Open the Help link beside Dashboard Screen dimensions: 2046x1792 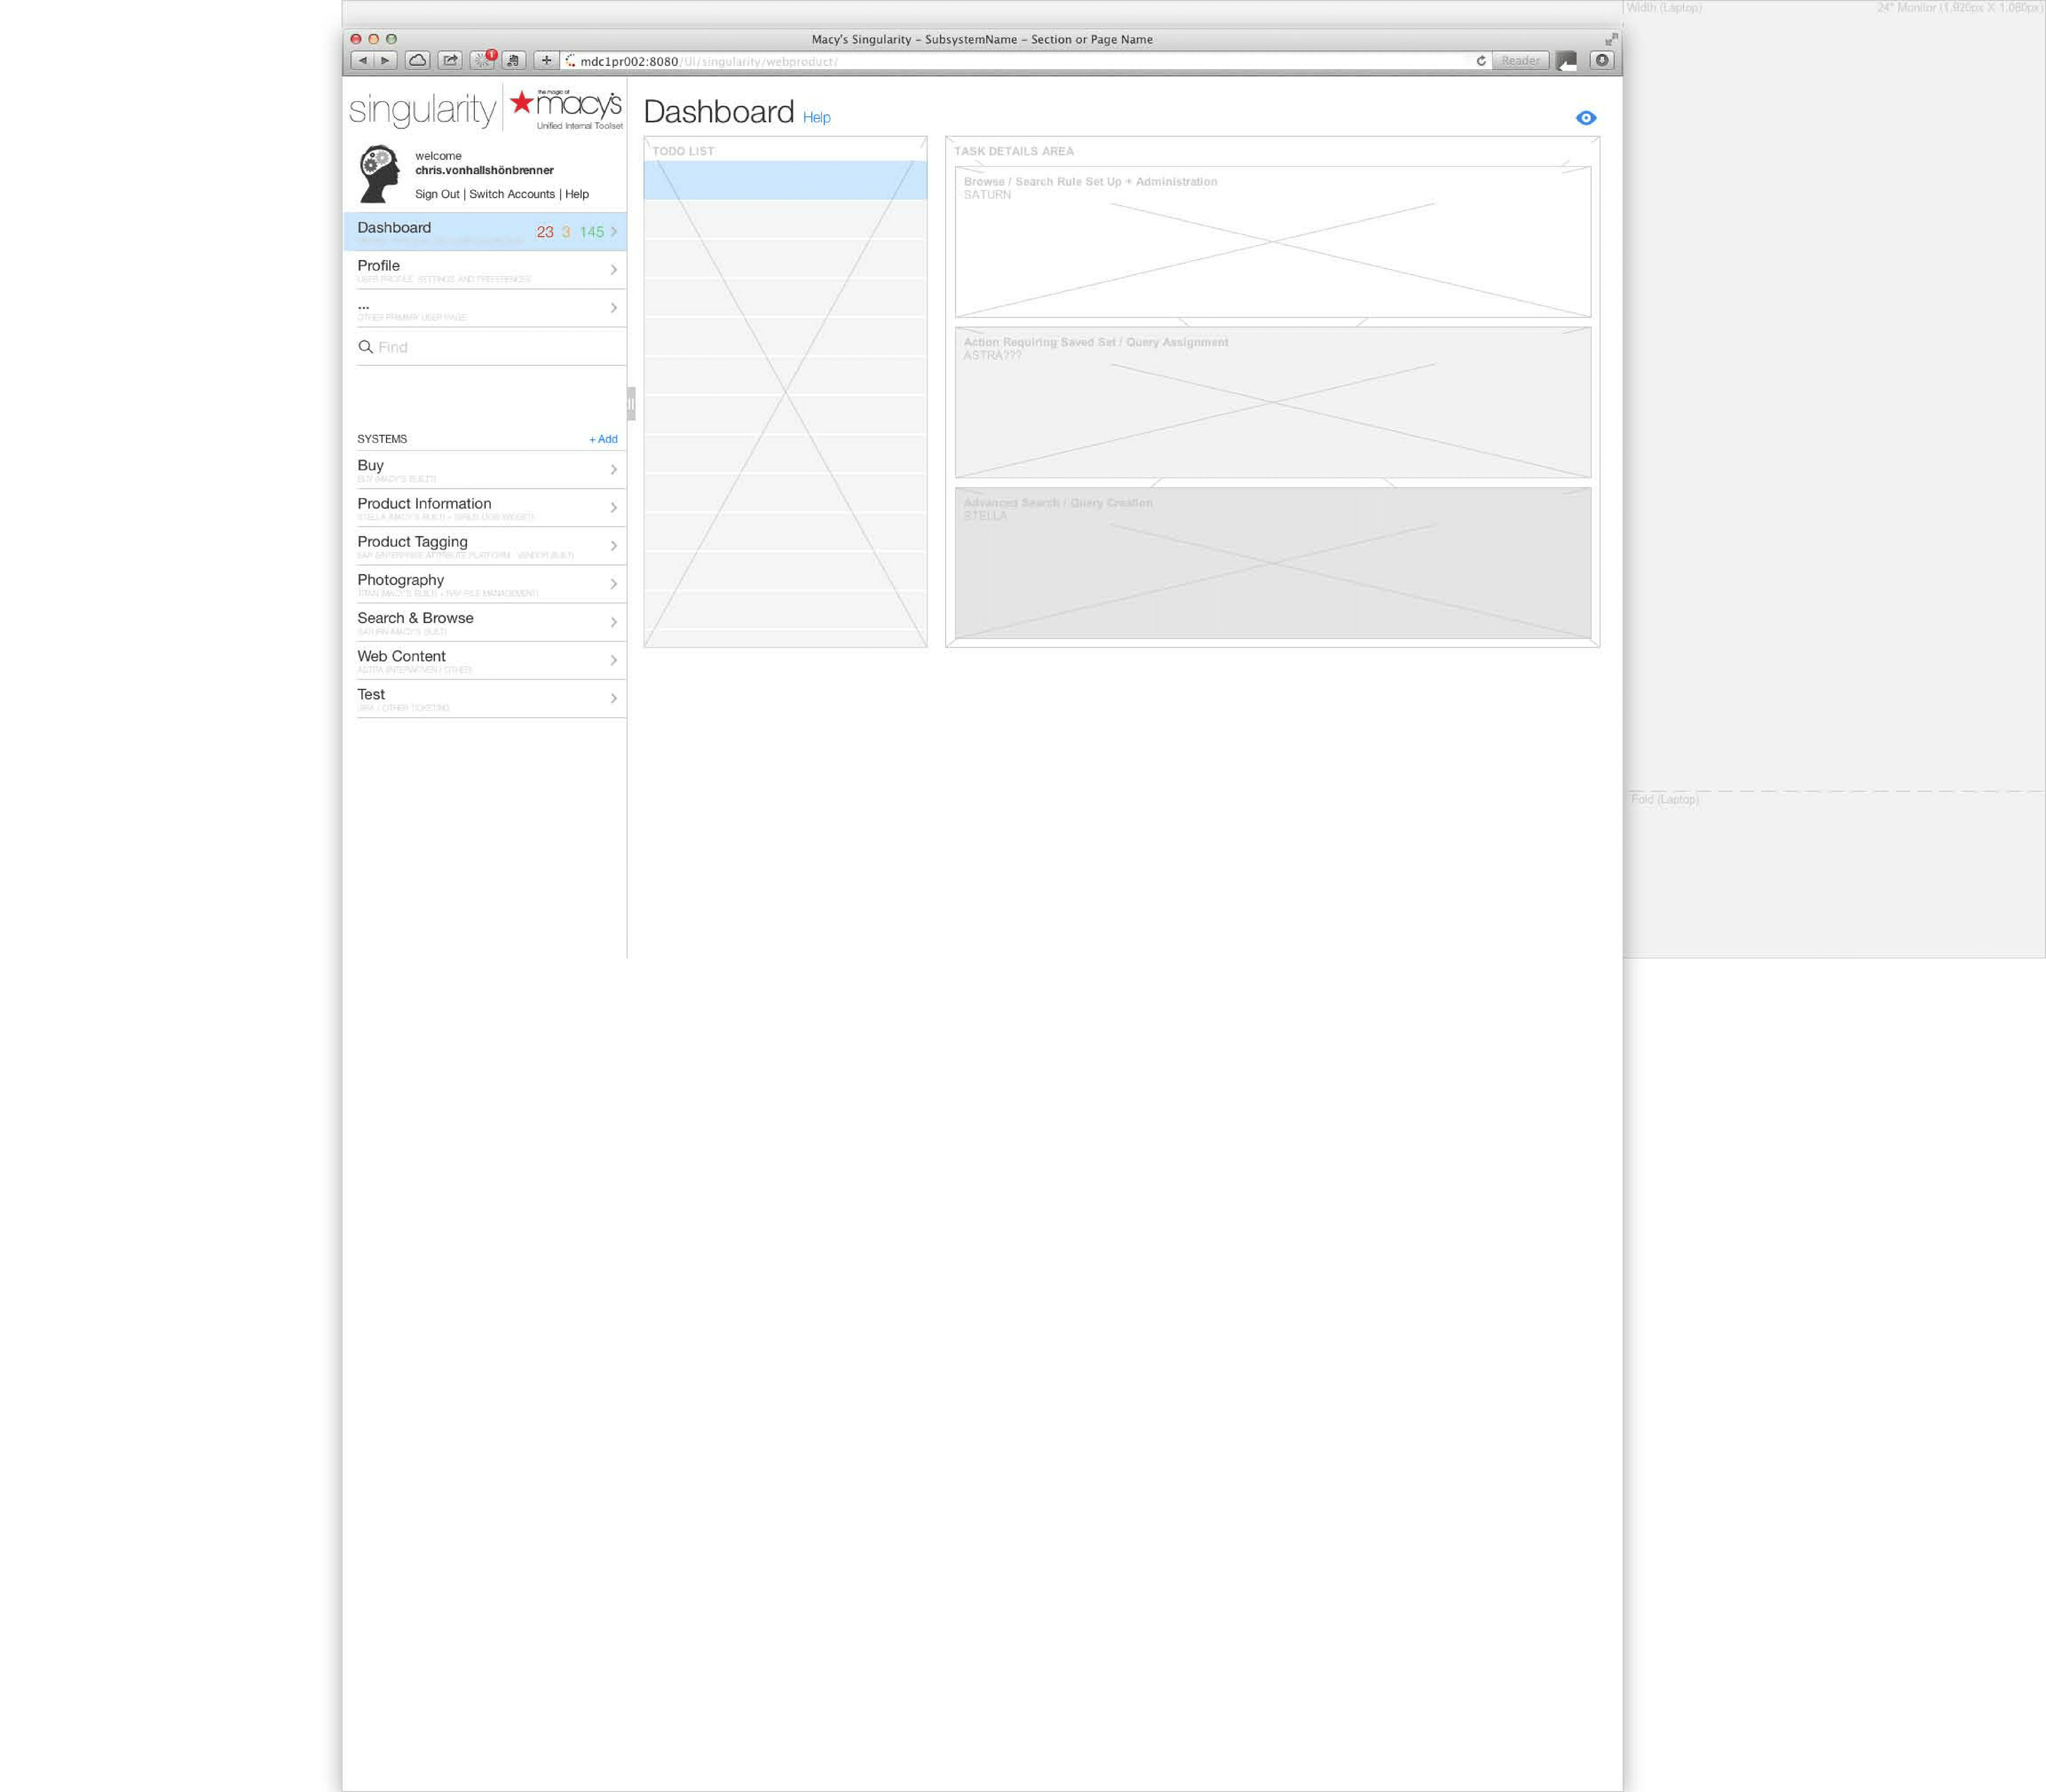pos(816,118)
